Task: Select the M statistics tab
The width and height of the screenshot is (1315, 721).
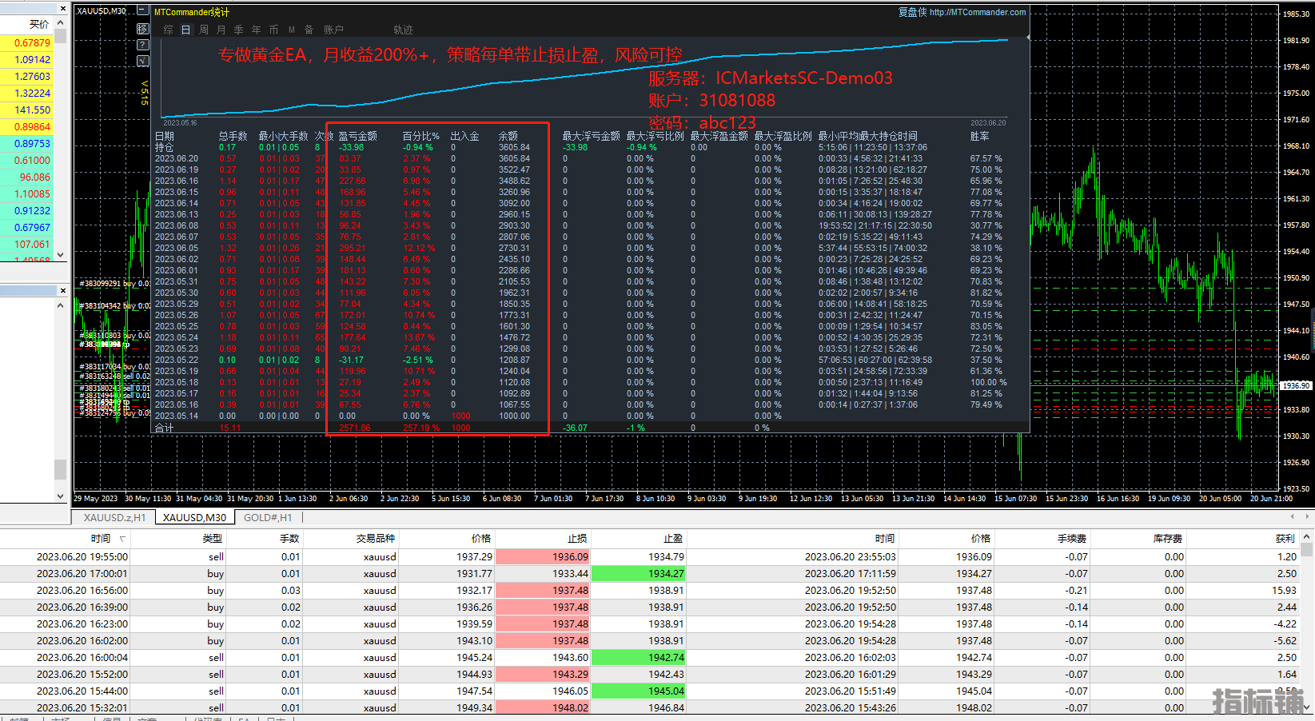Action: pyautogui.click(x=292, y=30)
